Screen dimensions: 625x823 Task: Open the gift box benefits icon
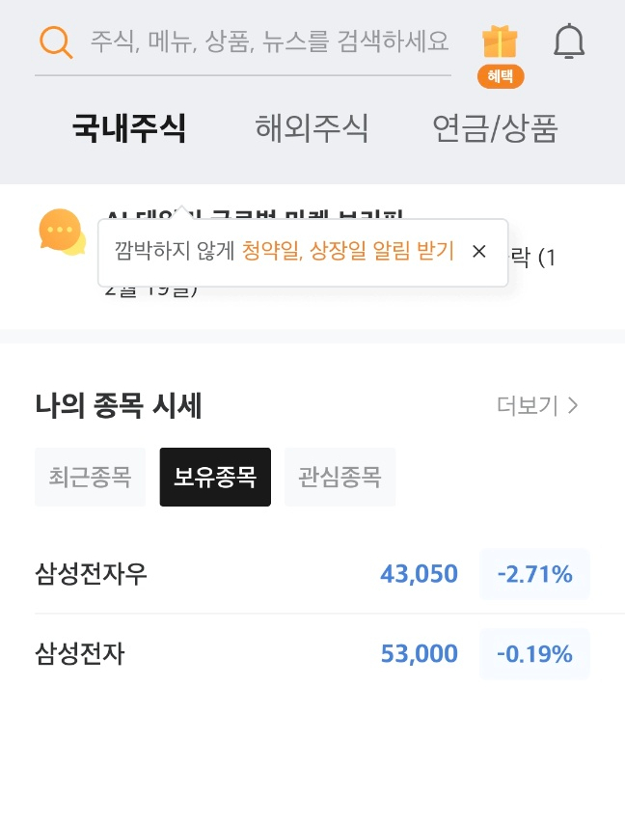(500, 41)
